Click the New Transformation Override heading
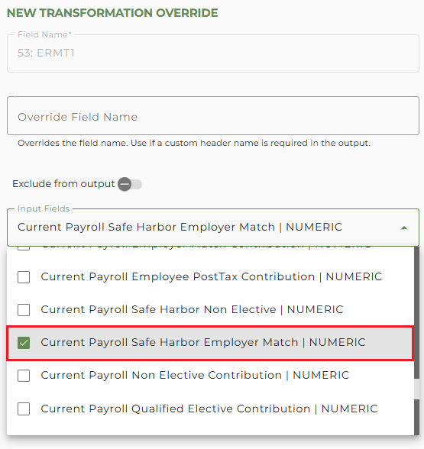 click(112, 13)
